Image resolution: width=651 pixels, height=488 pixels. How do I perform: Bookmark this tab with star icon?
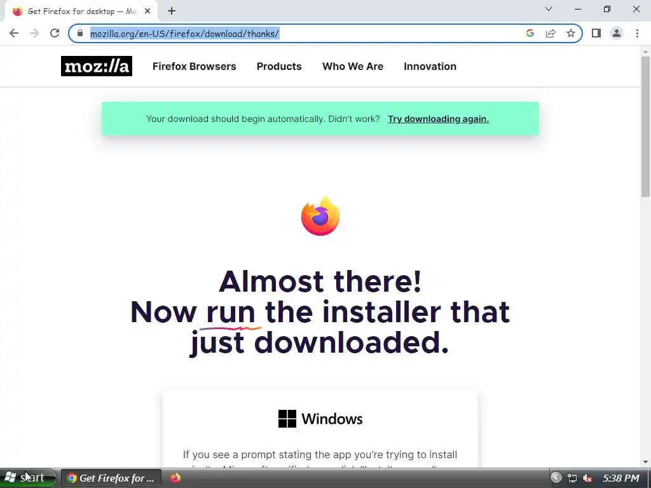(571, 33)
